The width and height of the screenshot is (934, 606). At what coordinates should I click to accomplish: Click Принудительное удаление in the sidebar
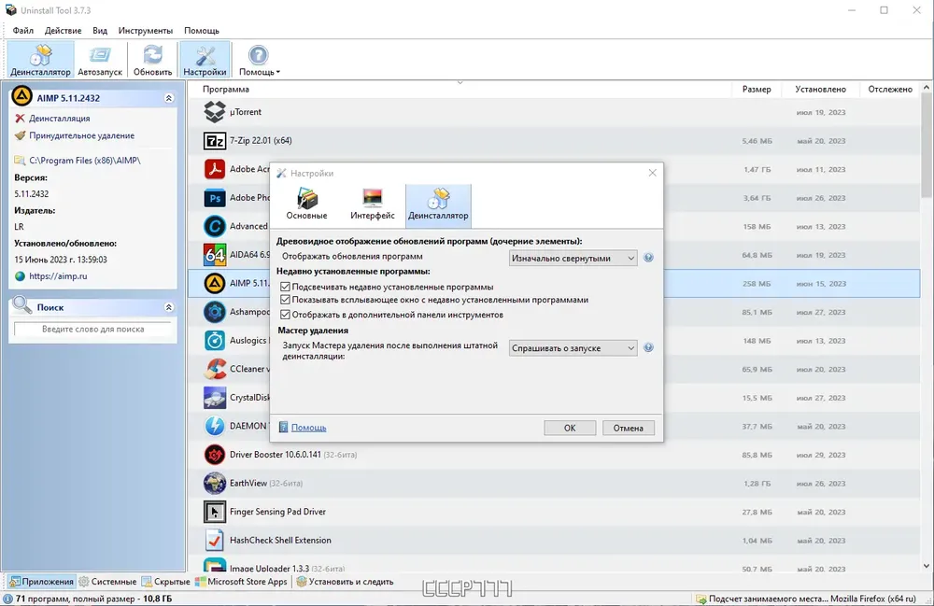coord(81,135)
